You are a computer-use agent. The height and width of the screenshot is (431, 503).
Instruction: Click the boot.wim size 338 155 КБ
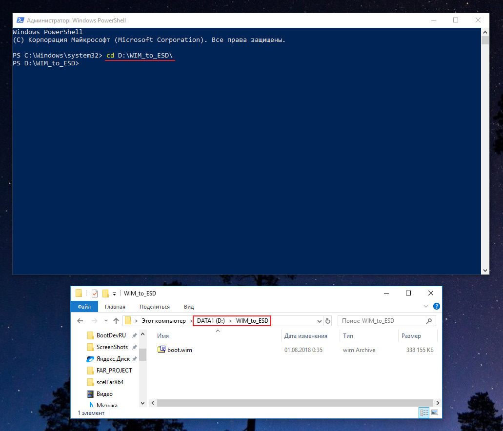click(x=420, y=350)
